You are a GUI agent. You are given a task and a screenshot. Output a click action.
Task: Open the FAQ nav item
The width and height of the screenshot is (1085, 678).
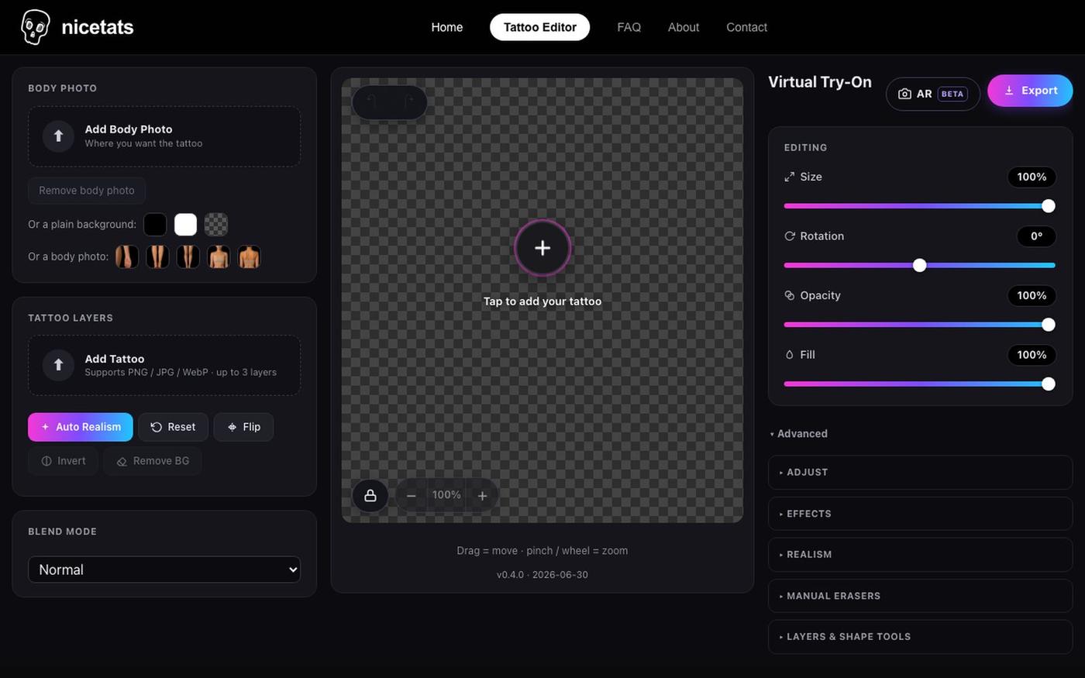(629, 27)
